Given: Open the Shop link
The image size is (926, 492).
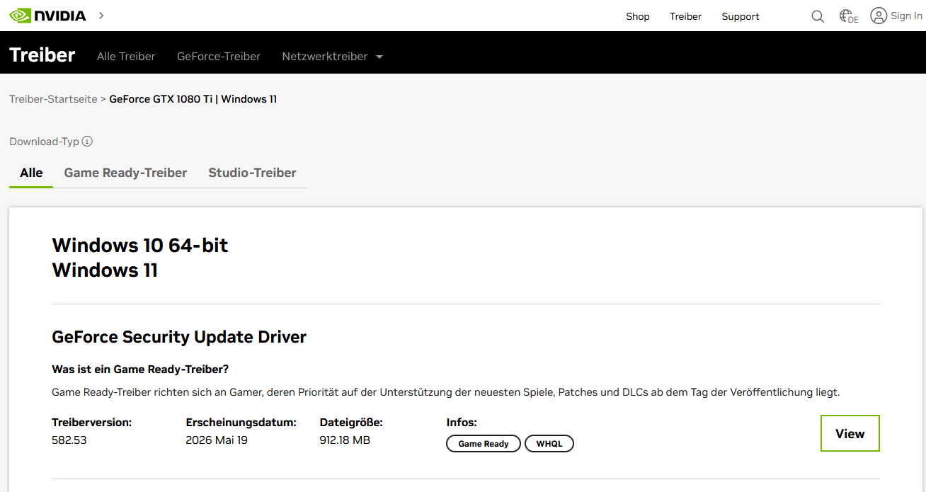Looking at the screenshot, I should pos(637,16).
